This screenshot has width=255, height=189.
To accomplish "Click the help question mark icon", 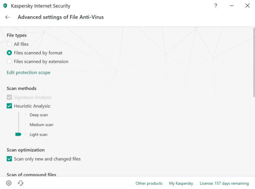I will coord(216,6).
